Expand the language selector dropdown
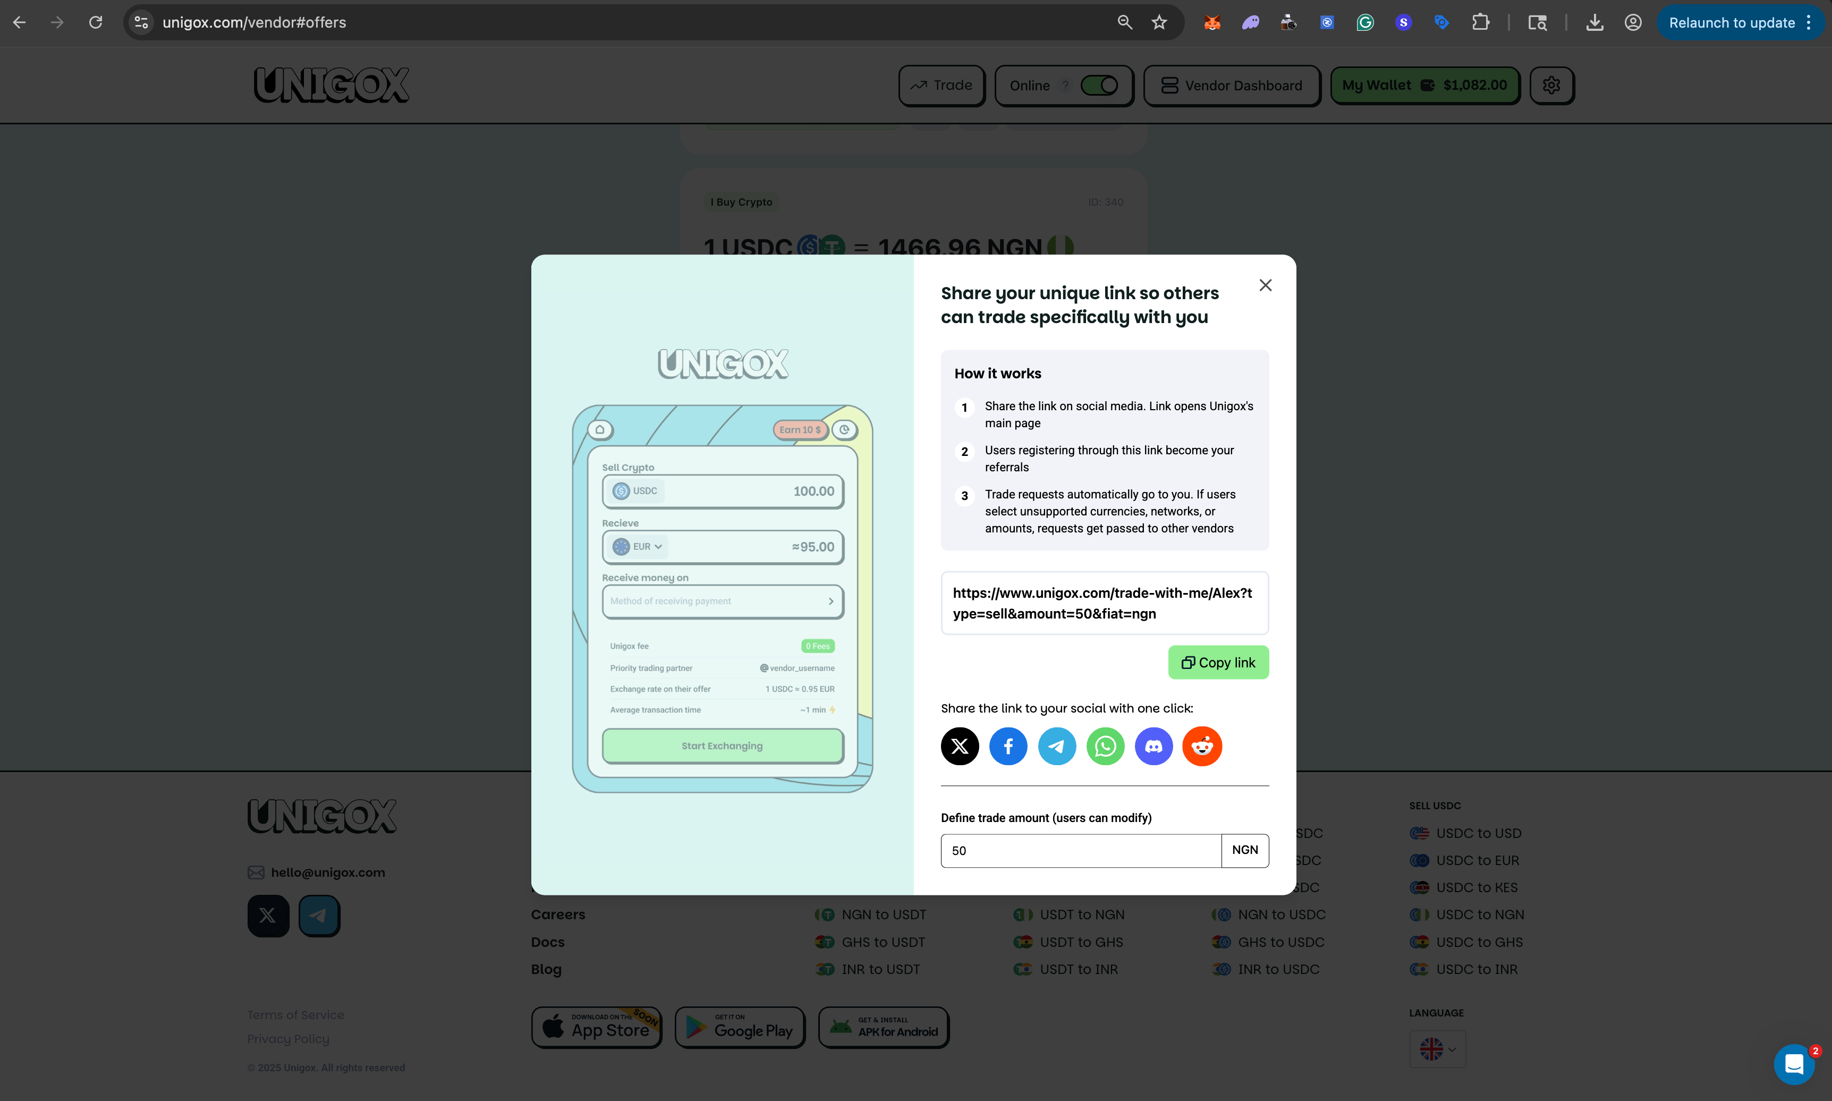This screenshot has height=1101, width=1832. [1437, 1049]
